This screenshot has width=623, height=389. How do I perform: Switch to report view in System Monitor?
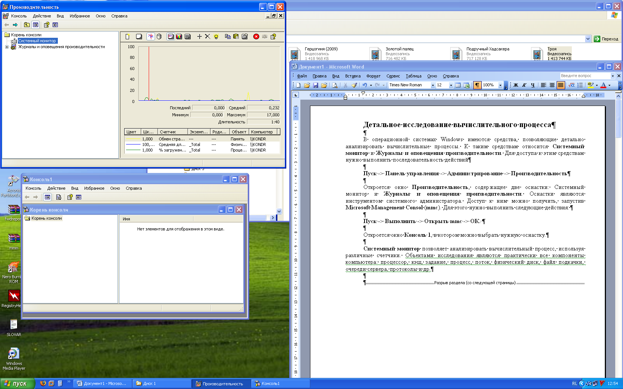click(188, 36)
